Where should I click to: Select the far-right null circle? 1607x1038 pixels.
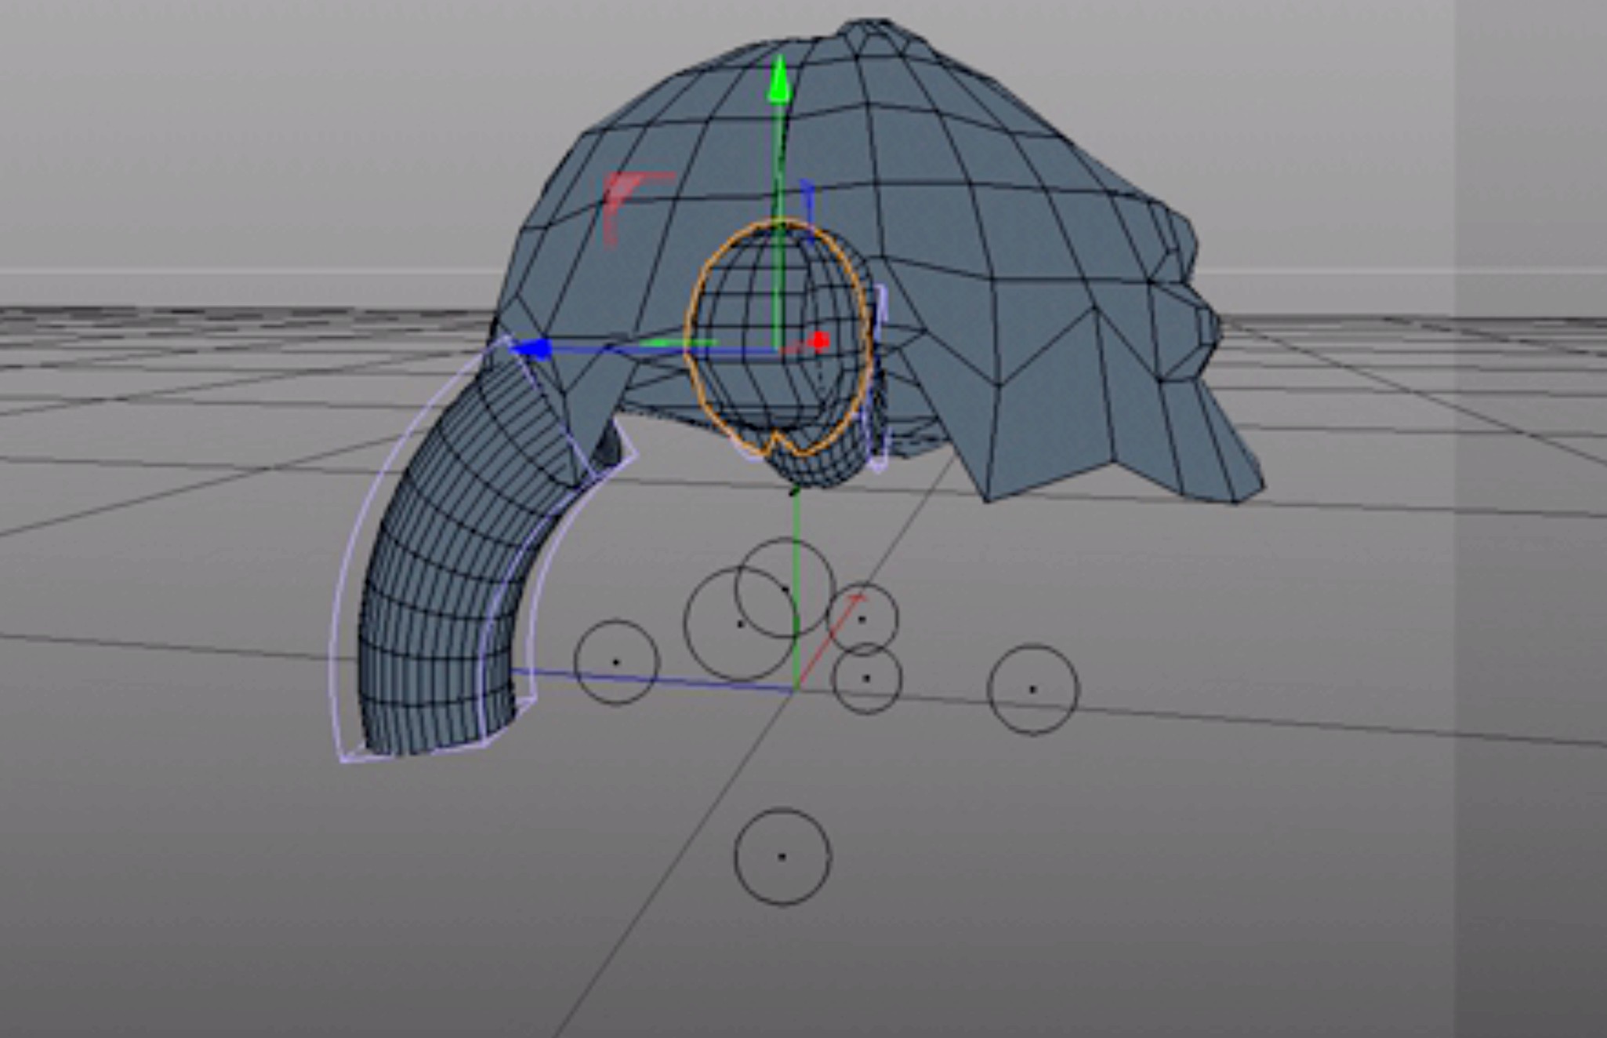coord(1032,690)
